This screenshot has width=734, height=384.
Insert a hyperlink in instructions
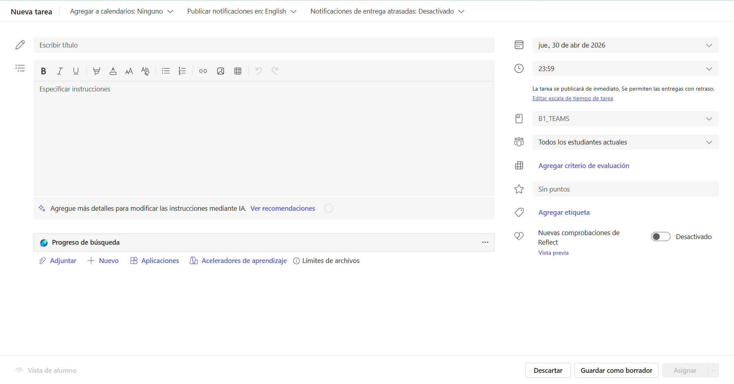pos(203,71)
